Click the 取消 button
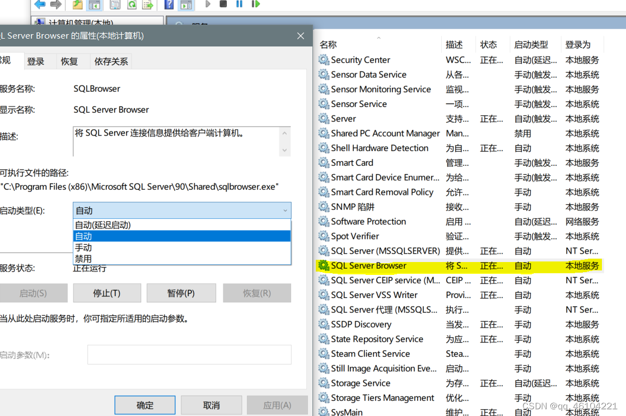This screenshot has height=416, width=626. coord(212,405)
